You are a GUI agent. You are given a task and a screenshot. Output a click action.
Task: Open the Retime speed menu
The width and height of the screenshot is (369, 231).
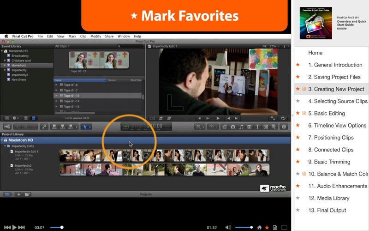(213, 127)
